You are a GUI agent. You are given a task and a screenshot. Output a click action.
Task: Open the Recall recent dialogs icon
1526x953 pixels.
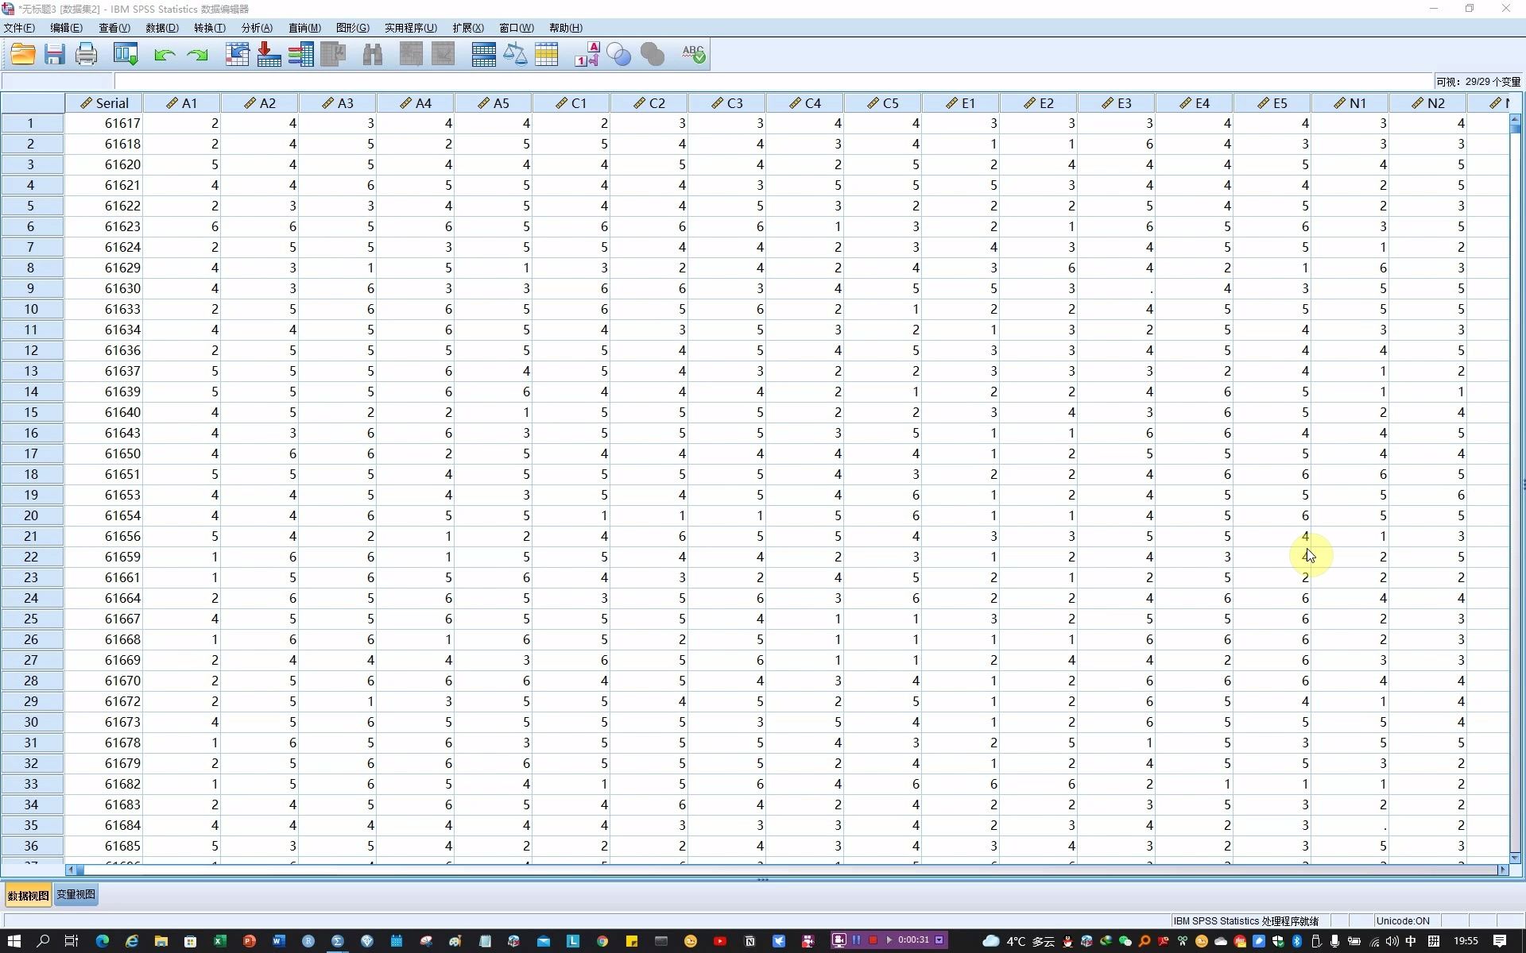click(x=126, y=54)
